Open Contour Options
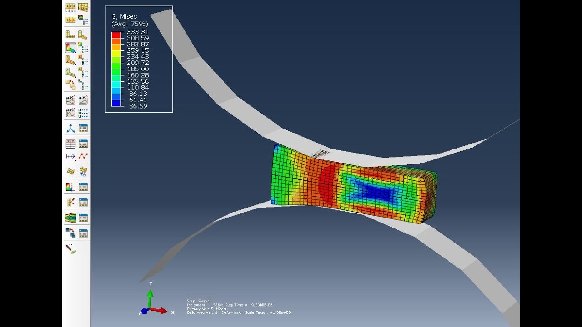This screenshot has width=582, height=327. point(83,48)
